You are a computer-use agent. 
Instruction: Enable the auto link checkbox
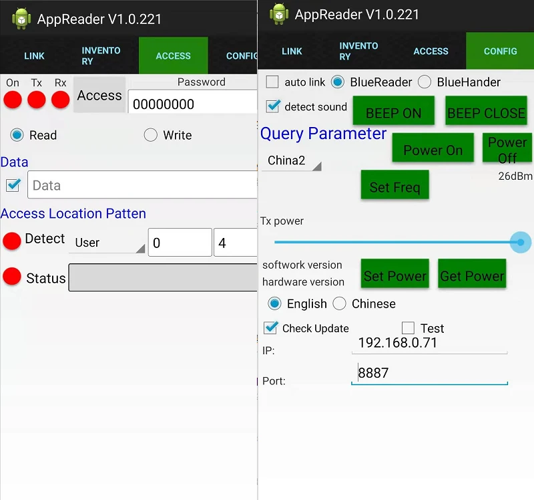[x=272, y=82]
